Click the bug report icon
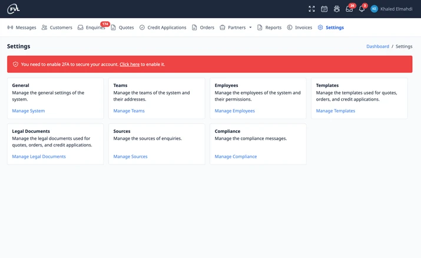Image resolution: width=421 pixels, height=258 pixels. (337, 9)
